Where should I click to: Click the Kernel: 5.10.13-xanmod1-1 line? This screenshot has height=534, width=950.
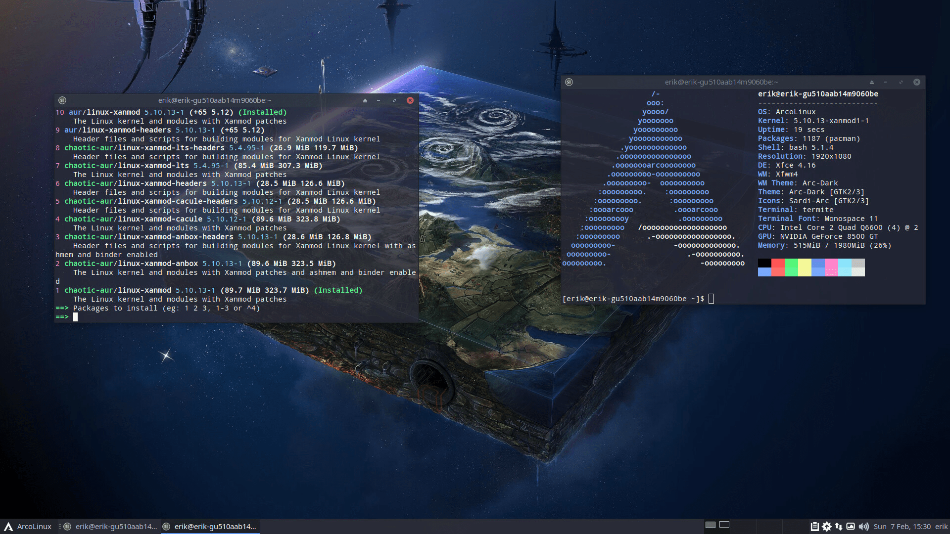(x=813, y=121)
